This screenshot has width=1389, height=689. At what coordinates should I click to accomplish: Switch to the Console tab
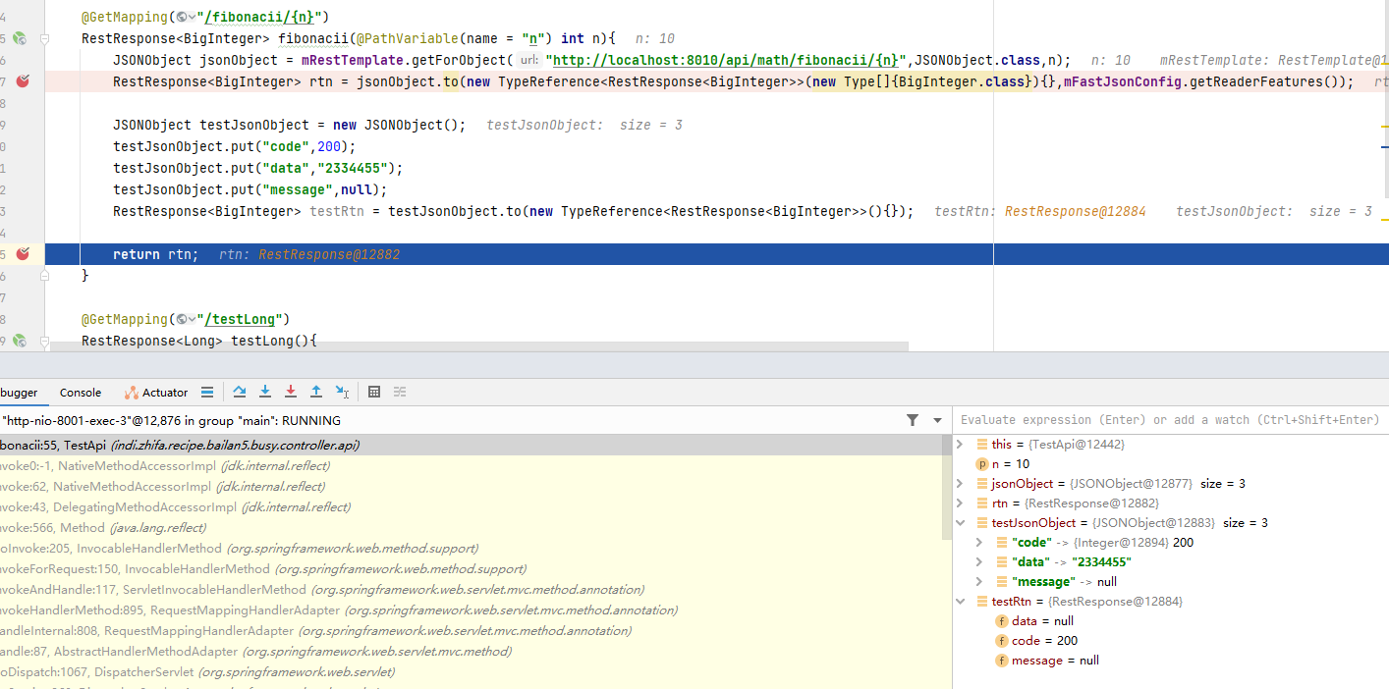[80, 392]
